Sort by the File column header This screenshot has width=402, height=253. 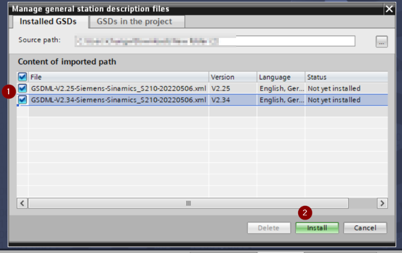click(119, 77)
